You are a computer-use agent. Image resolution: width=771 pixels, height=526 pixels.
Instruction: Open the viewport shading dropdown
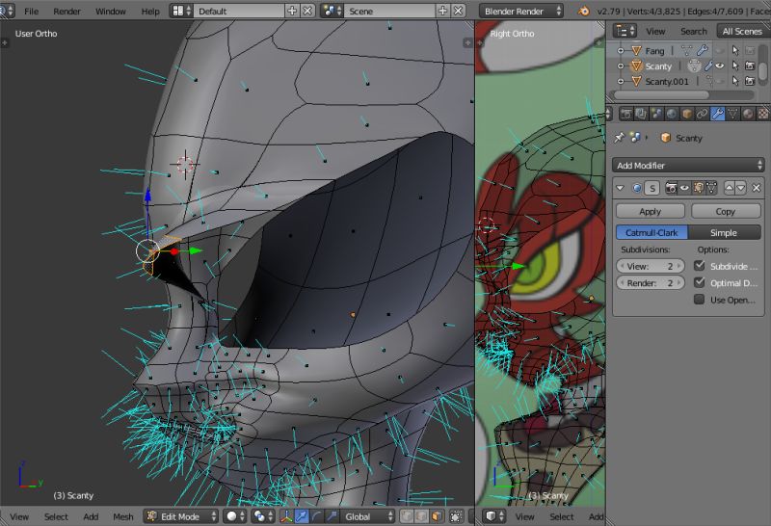click(235, 516)
